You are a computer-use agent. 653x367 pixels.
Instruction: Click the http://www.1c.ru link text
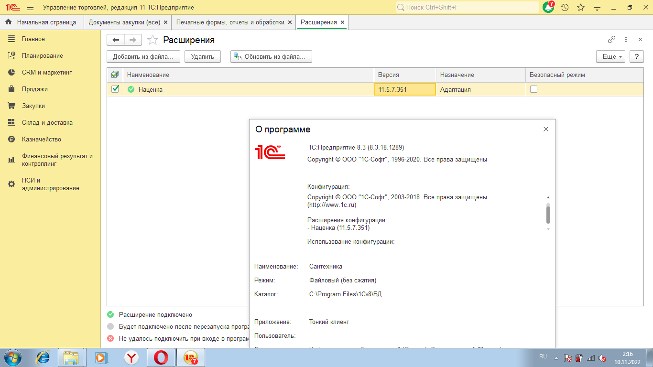(332, 205)
